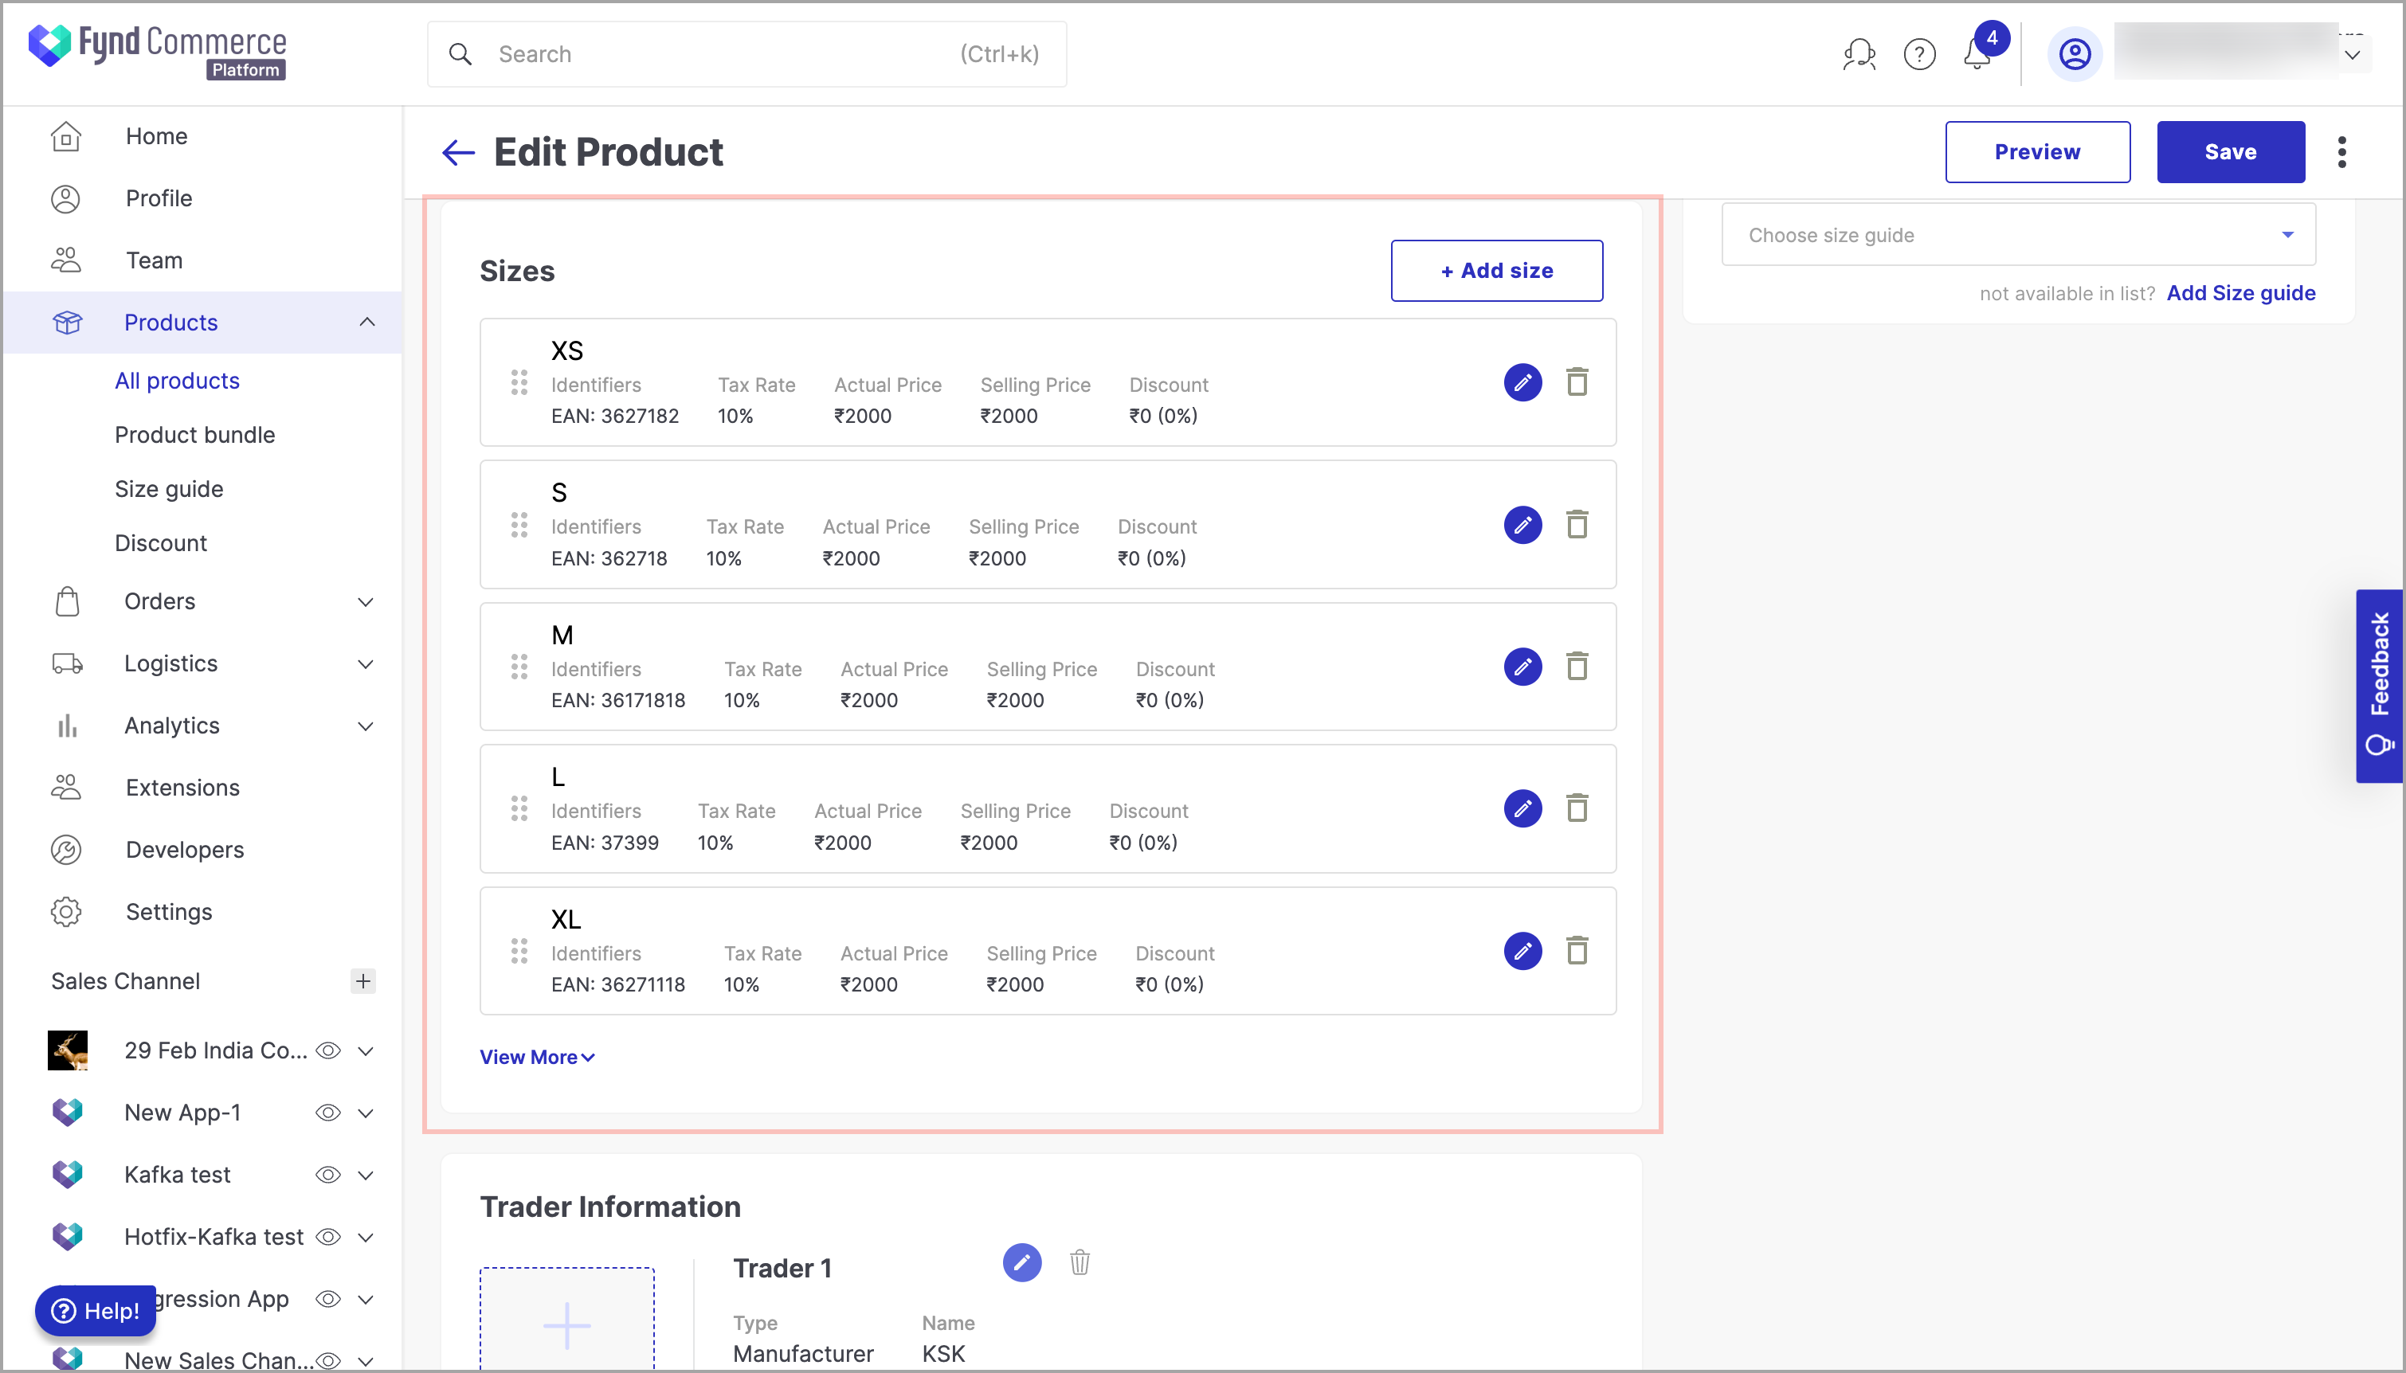Edit the XS size row
Viewport: 2406px width, 1373px height.
coord(1522,382)
